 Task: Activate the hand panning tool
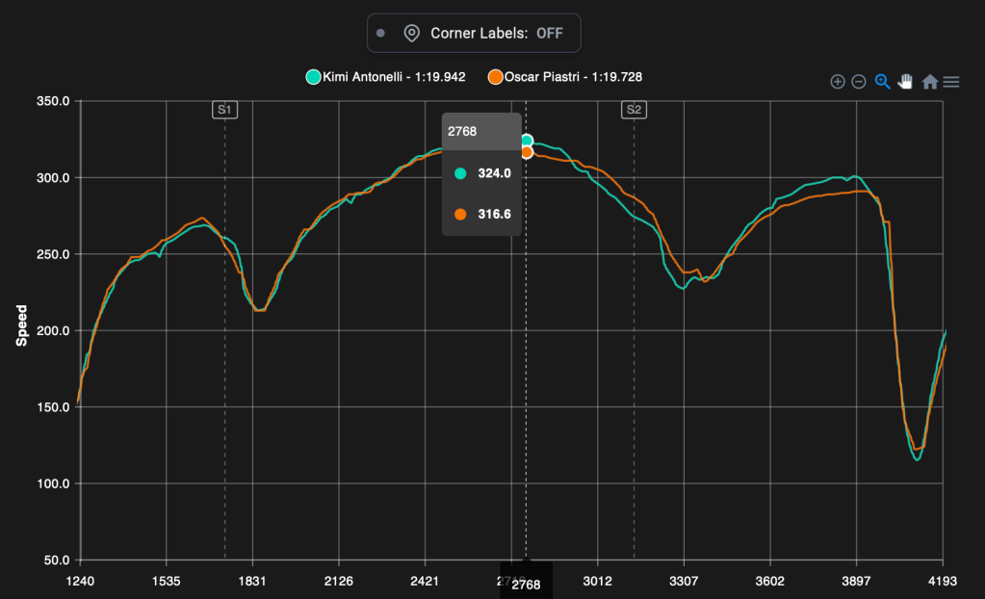[x=905, y=82]
